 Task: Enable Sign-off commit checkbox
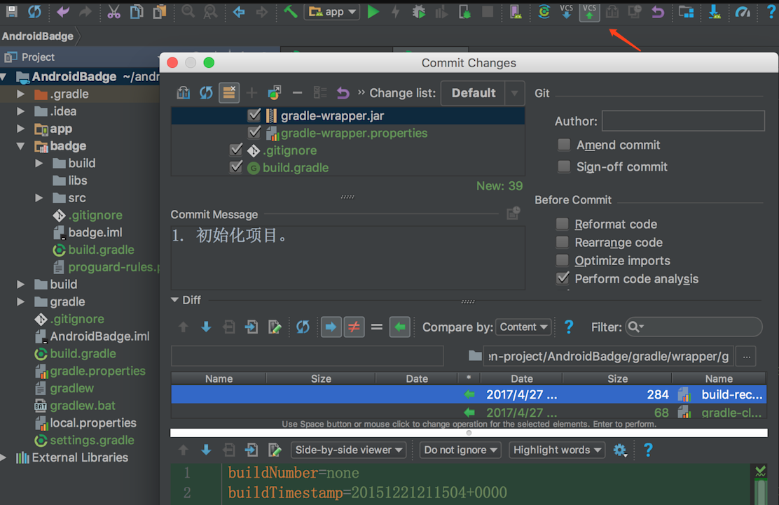click(564, 166)
